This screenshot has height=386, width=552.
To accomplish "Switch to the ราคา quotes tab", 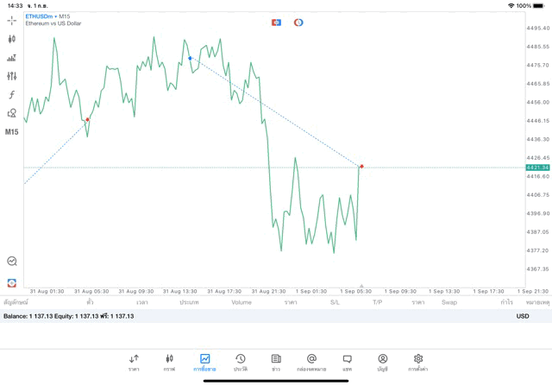I will coord(134,362).
